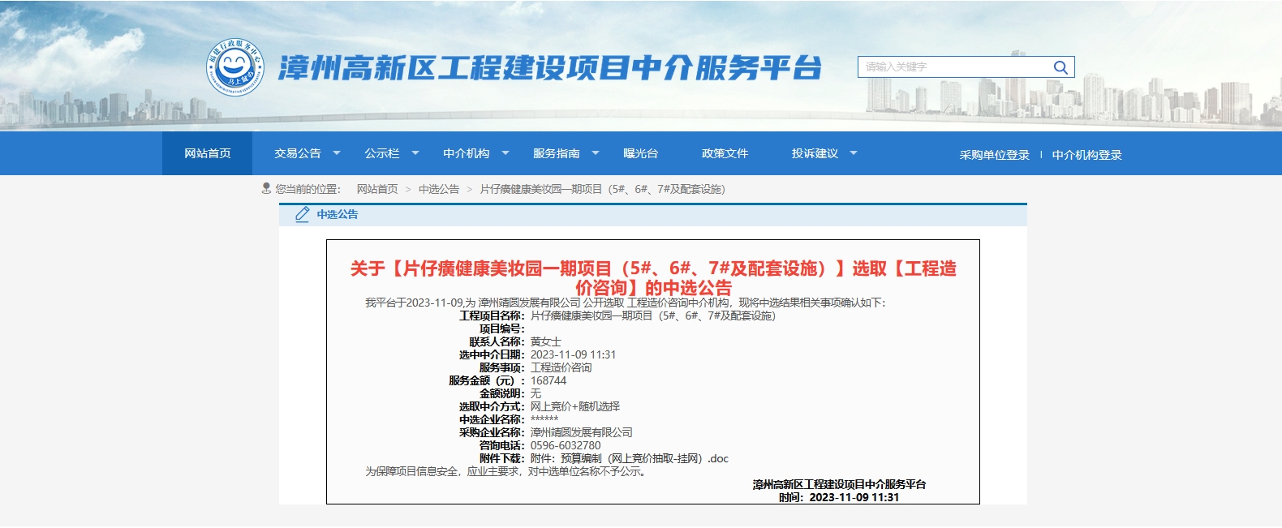Click the search magnifier icon

(1060, 67)
